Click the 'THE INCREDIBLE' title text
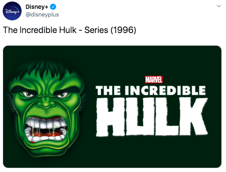This screenshot has height=172, width=226. [x=151, y=90]
